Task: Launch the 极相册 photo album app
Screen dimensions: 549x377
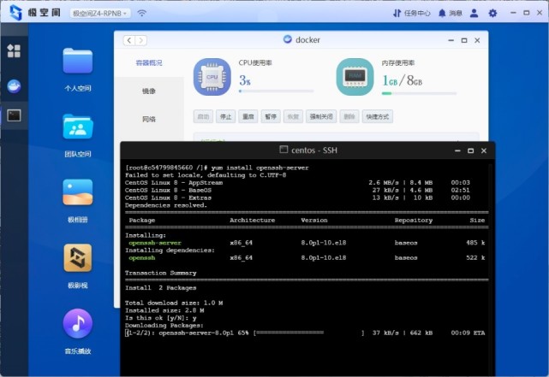Action: [78, 192]
